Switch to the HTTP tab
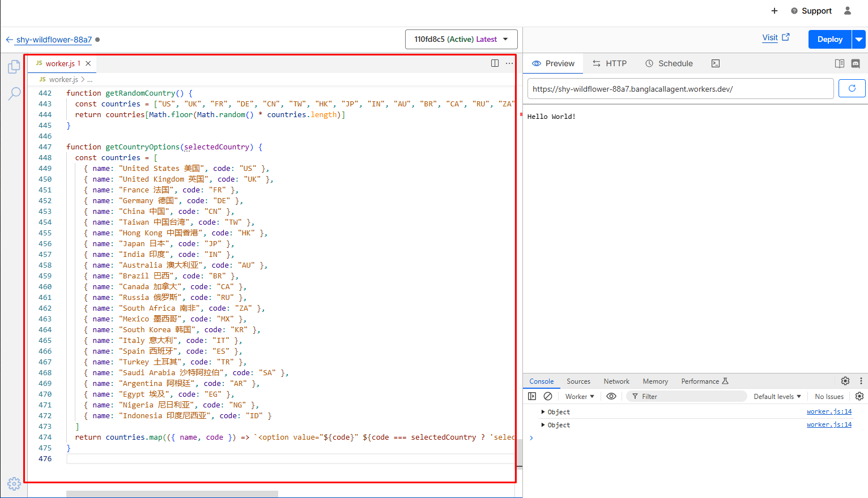 pos(610,63)
